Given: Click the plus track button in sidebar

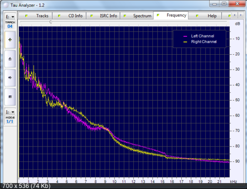Looking at the screenshot, I should pyautogui.click(x=10, y=39).
